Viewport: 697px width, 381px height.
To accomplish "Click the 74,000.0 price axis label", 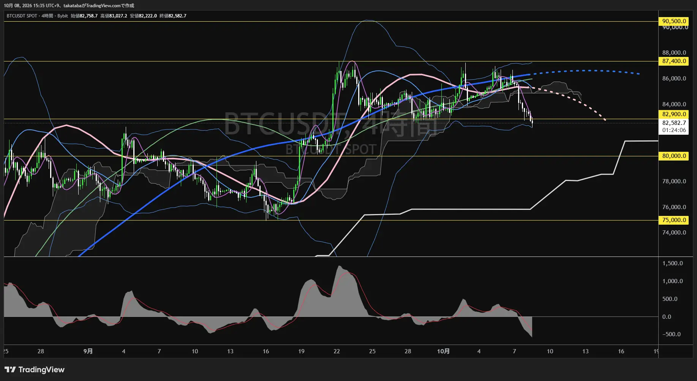I will click(x=674, y=233).
